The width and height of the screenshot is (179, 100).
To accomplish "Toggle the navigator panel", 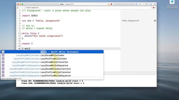I will point(147,4).
